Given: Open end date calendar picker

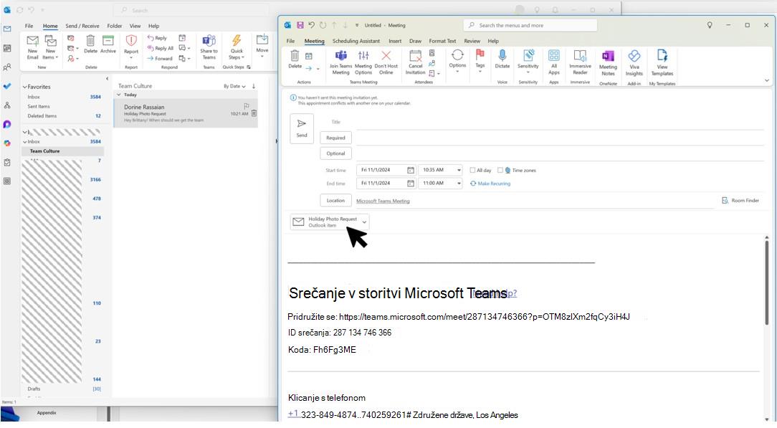Looking at the screenshot, I should pyautogui.click(x=410, y=184).
